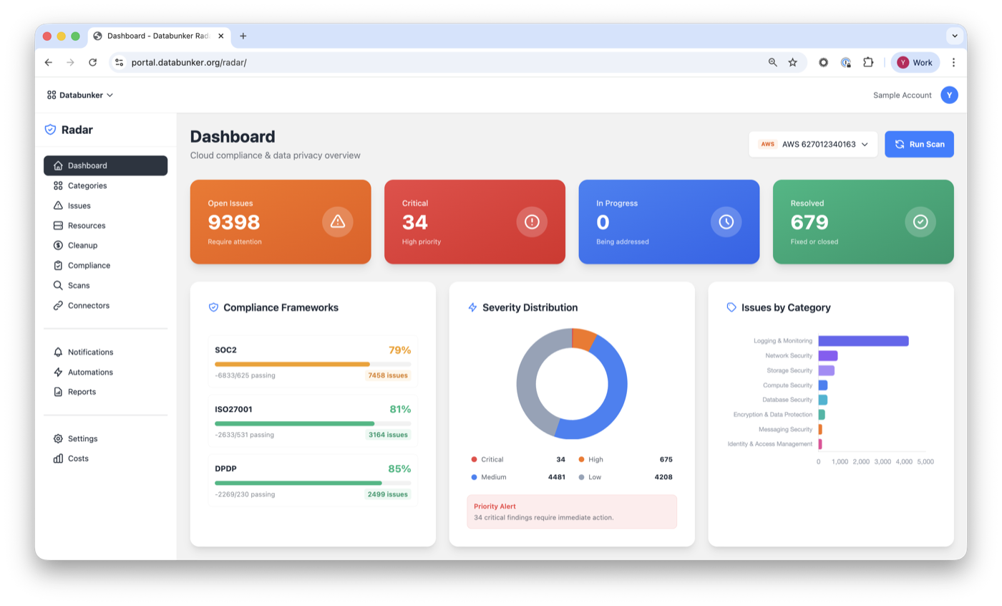Open the Issues section with warning icon

point(58,206)
